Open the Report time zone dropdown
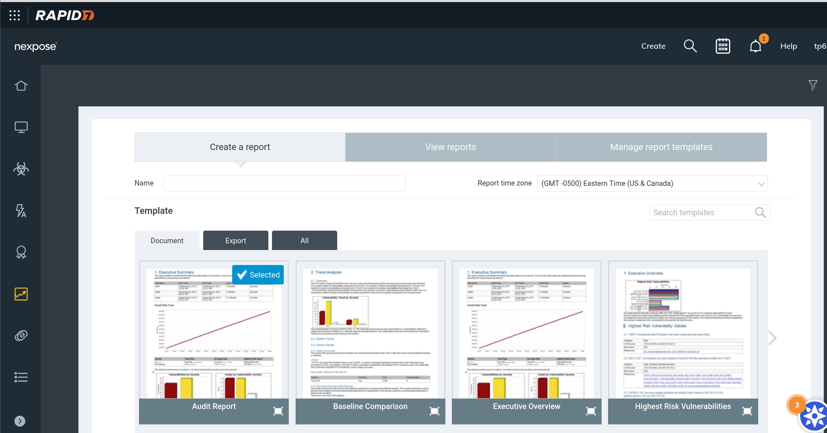The width and height of the screenshot is (827, 433). pos(652,183)
